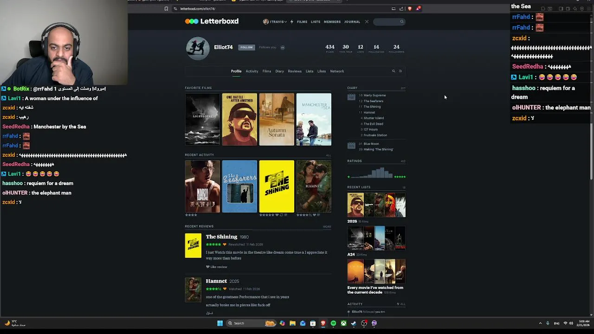Click All link next to Recent Activity

(x=328, y=155)
